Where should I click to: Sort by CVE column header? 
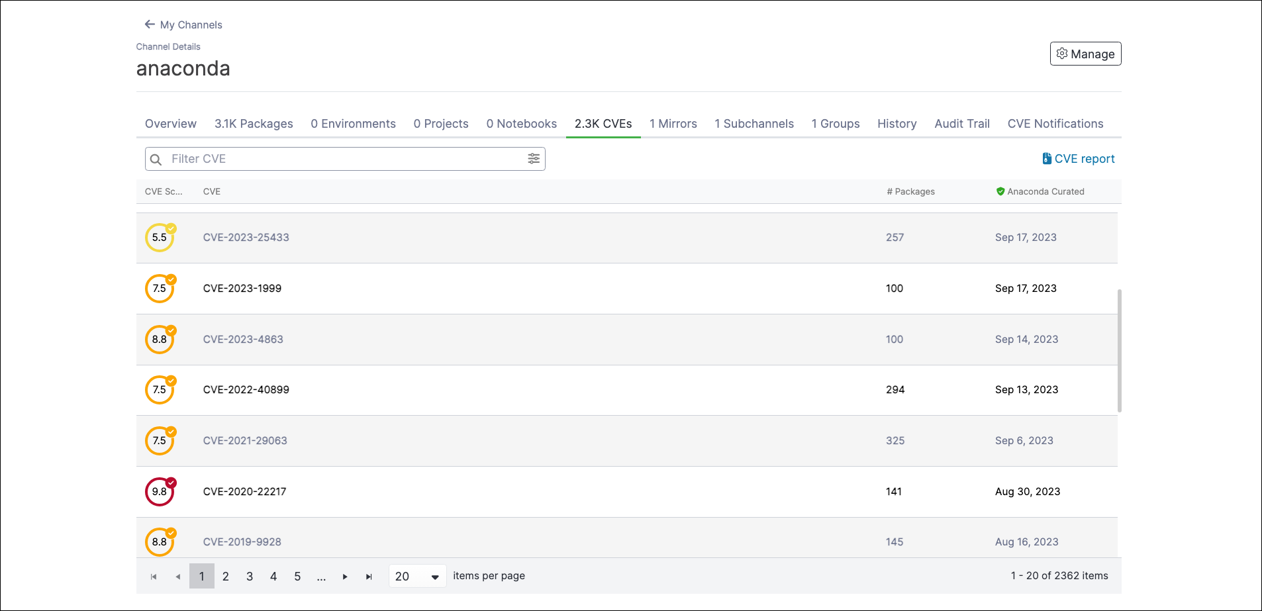212,191
